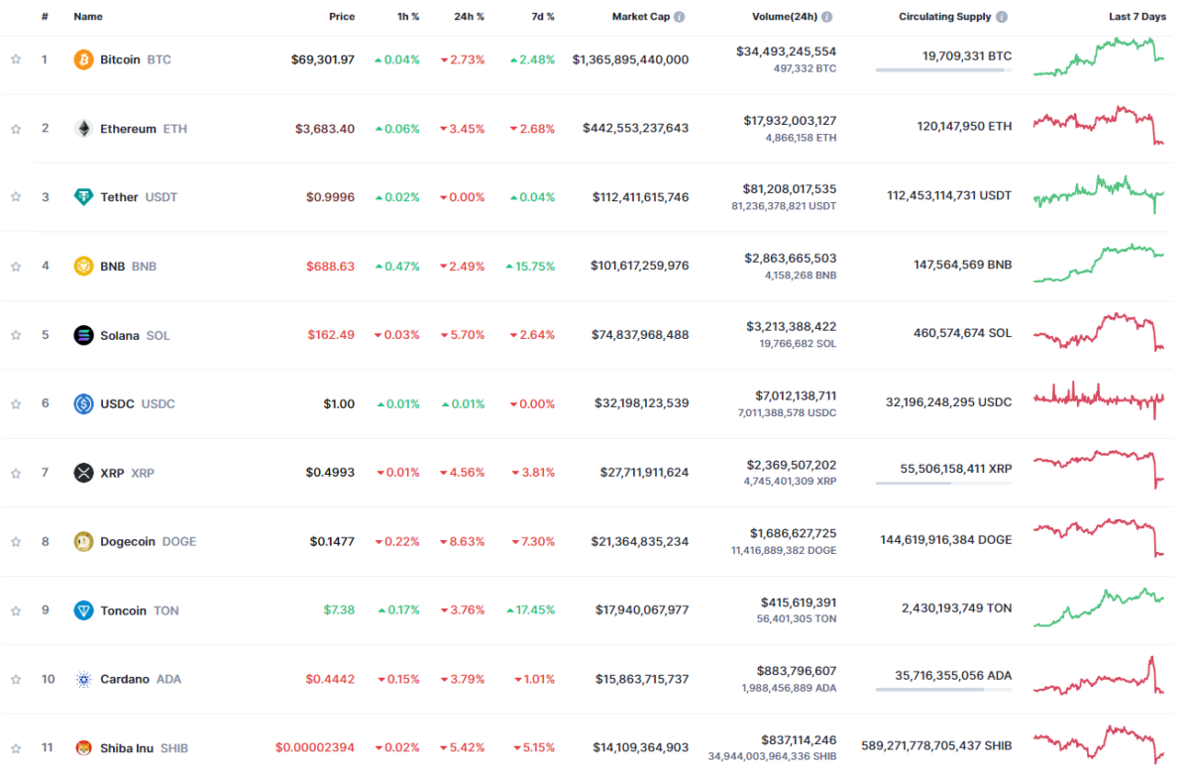The image size is (1189, 778).
Task: Sort by Circulating Supply header
Action: click(945, 17)
